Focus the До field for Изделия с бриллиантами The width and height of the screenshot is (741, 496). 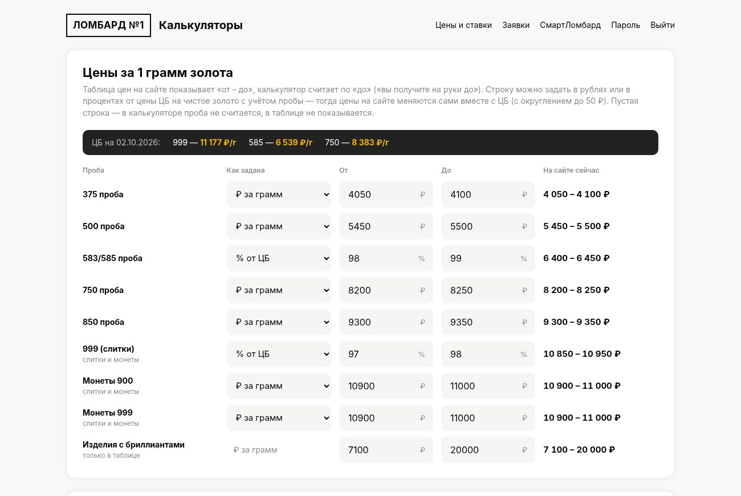pyautogui.click(x=488, y=450)
